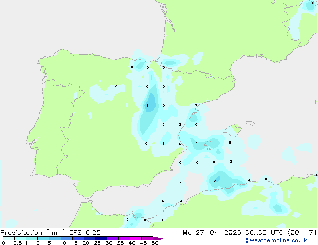Click the 15–20 mm blue legend swatch
Viewport: 318px width, 245px height.
tap(78, 238)
